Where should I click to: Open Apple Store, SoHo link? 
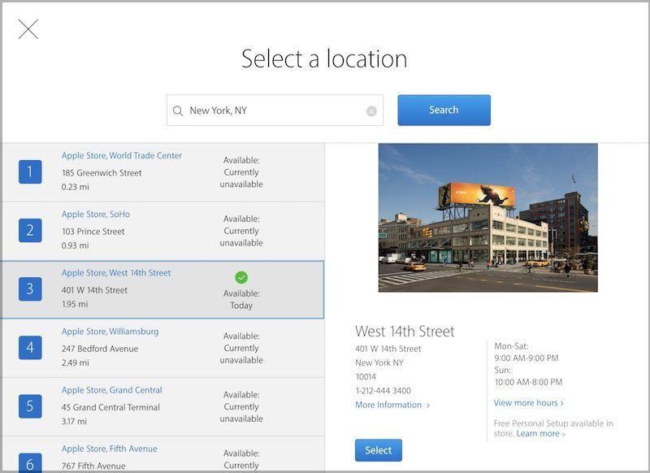96,215
